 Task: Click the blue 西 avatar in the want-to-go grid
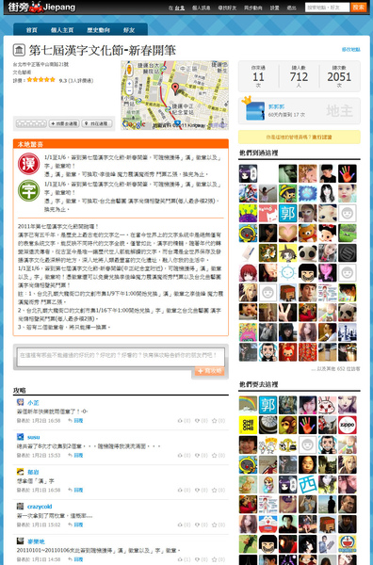tap(307, 485)
